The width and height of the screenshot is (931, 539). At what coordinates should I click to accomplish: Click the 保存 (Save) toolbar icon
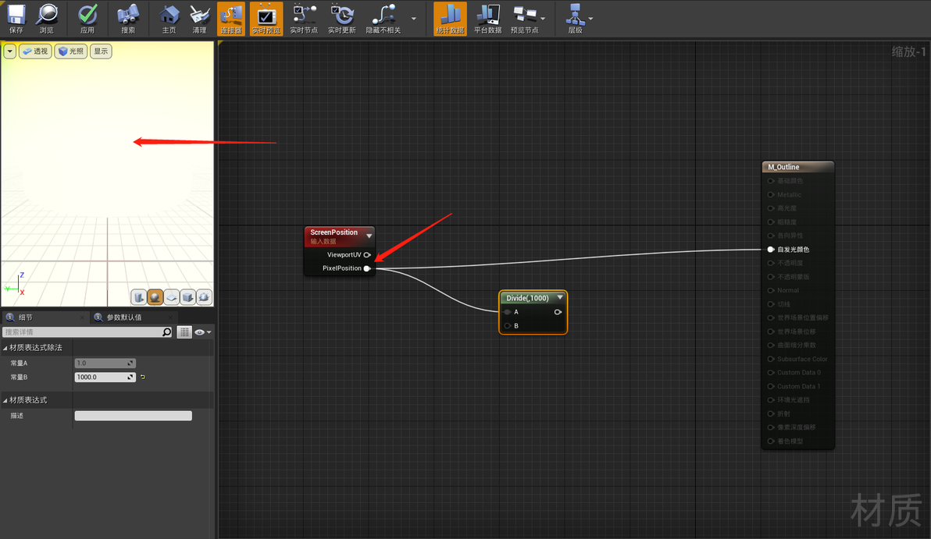(x=16, y=19)
